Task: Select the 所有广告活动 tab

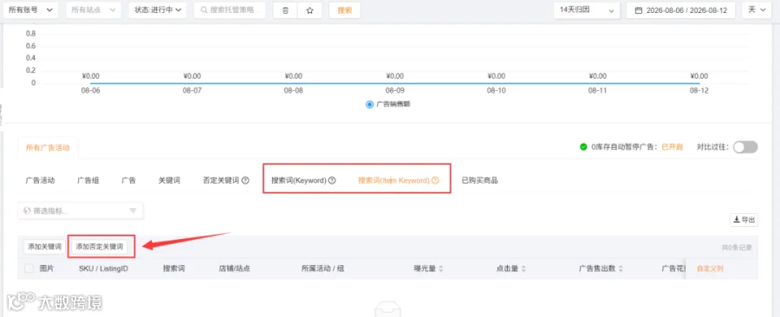Action: pyautogui.click(x=48, y=147)
